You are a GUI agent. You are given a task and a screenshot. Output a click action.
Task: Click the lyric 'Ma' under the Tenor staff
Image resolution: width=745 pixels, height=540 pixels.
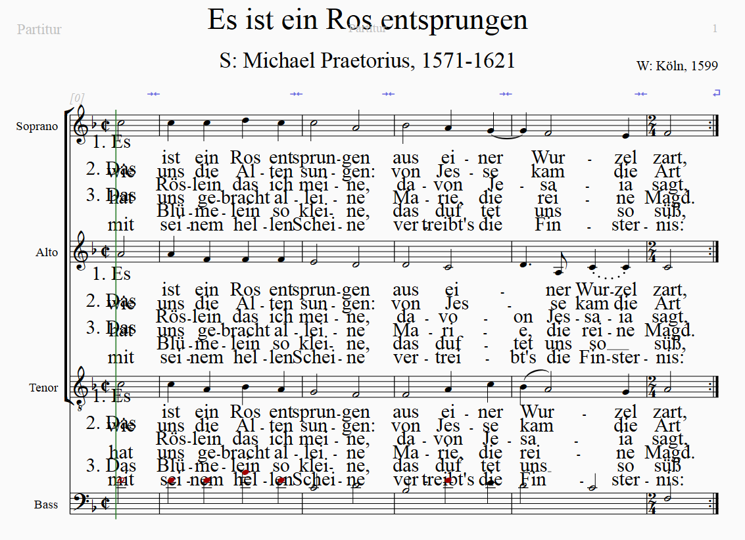[x=406, y=452]
